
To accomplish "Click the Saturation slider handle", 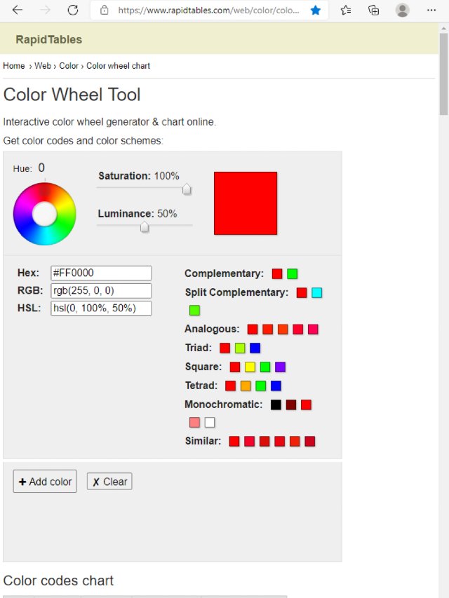I will (187, 189).
